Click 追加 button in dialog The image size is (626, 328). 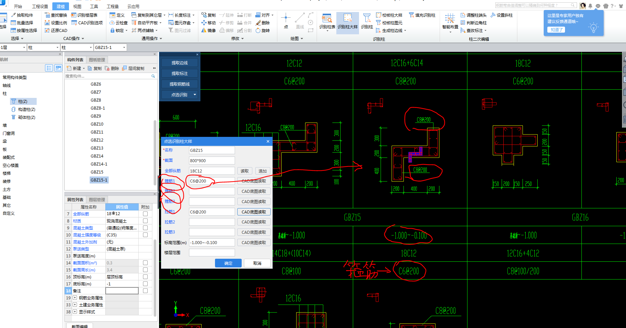[x=263, y=171]
